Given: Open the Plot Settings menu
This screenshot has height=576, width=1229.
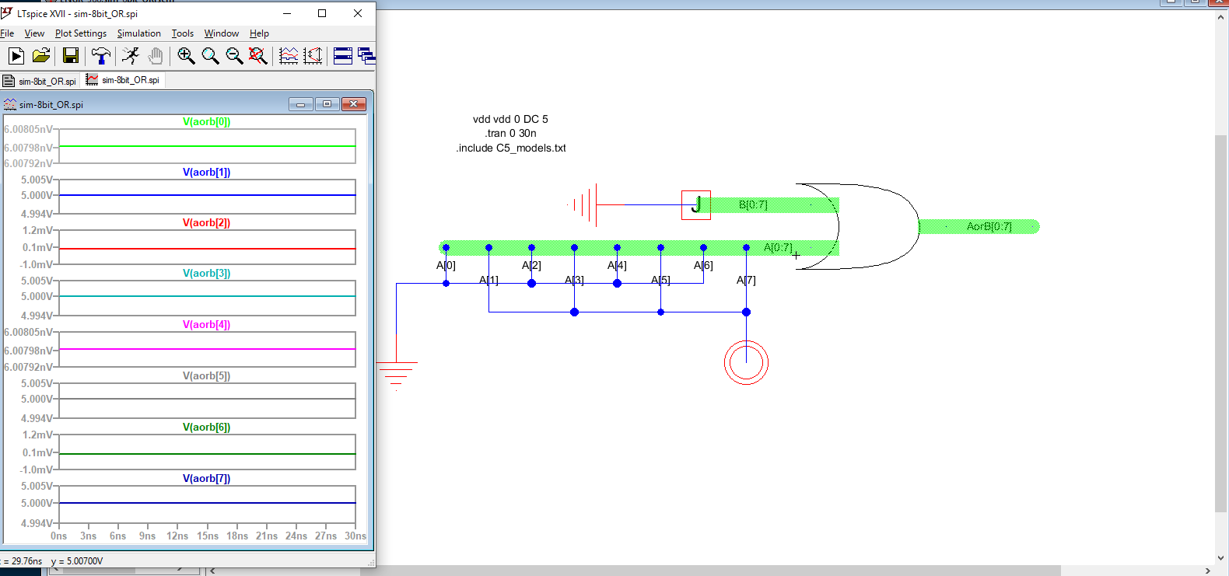Looking at the screenshot, I should [81, 33].
